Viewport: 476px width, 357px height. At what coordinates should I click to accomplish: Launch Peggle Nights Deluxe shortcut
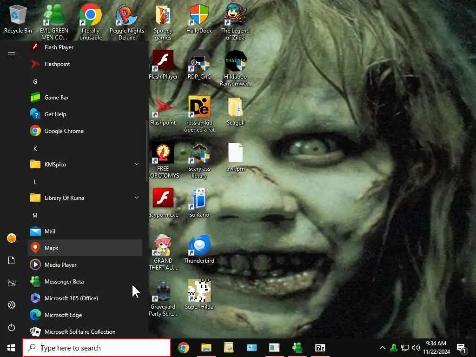126,22
